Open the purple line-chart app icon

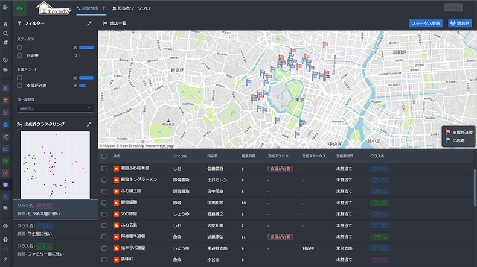point(5,149)
